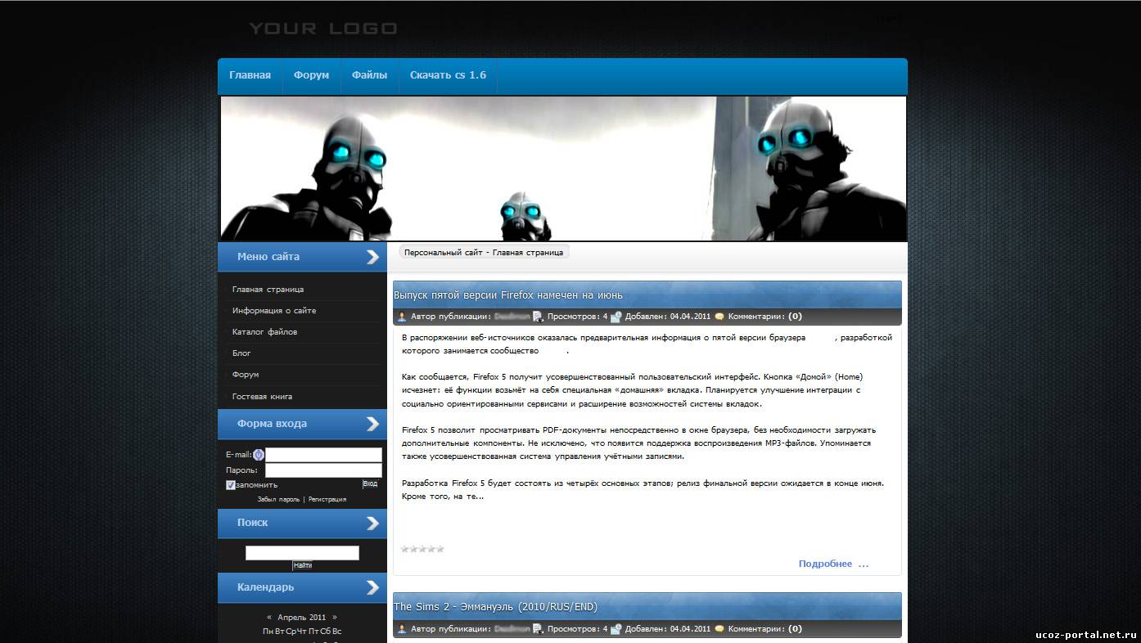Open the Подробнее link for the Firefox article
This screenshot has width=1141, height=643.
832,564
